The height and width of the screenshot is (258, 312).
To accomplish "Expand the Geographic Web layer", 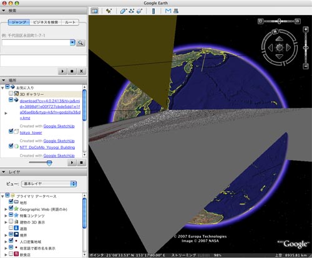I will [6, 209].
